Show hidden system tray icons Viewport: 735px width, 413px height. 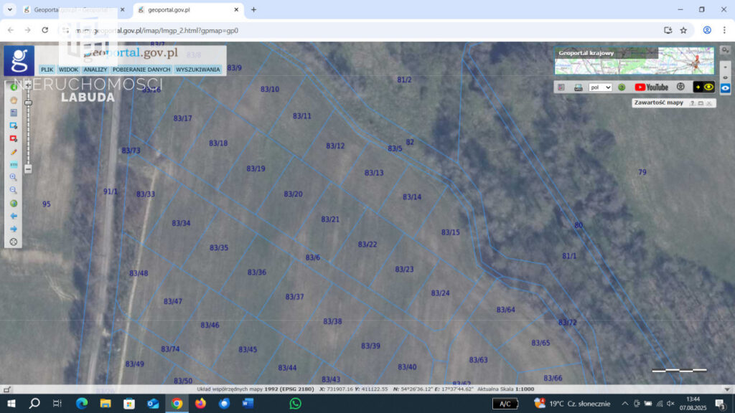click(624, 404)
